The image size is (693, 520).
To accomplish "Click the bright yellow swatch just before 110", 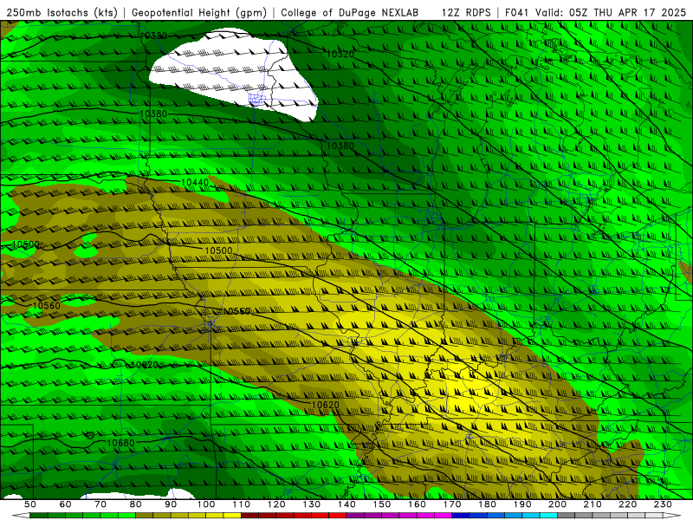I will 232,516.
